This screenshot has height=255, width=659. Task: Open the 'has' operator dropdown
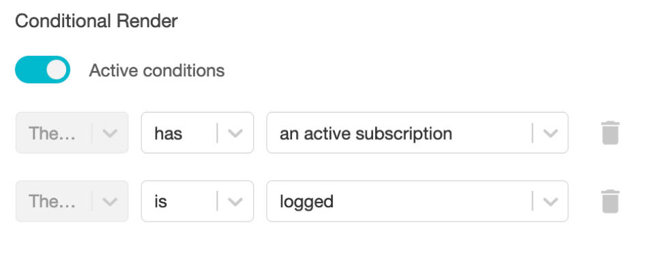pos(198,133)
